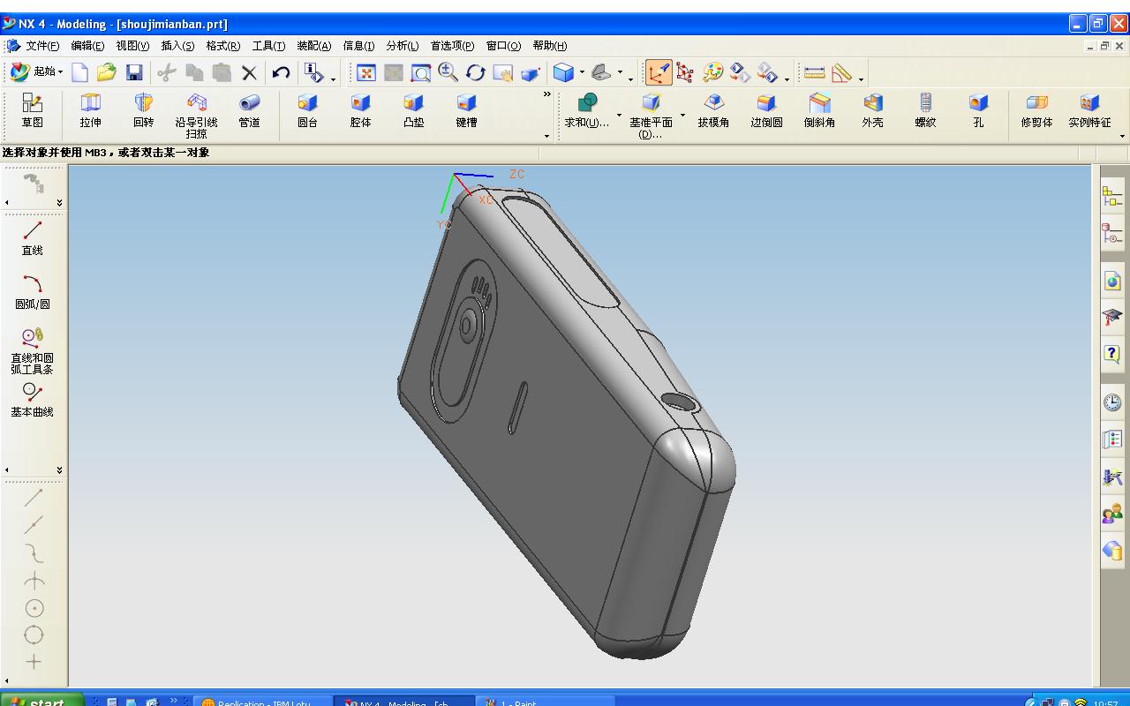Expand the 基准平面 dropdown arrow

(x=682, y=115)
